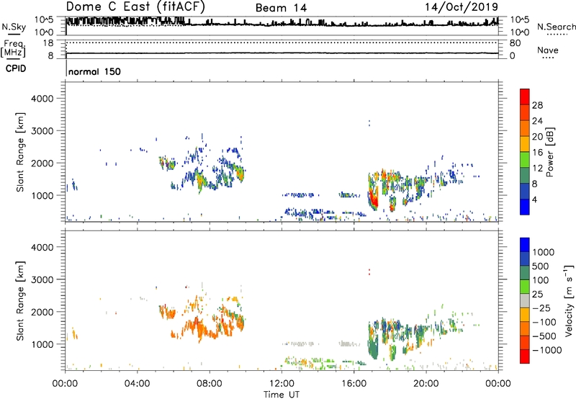The image size is (576, 399).
Task: Click the velocity panel's 'Slant Range [km]' label
Action: pos(20,301)
